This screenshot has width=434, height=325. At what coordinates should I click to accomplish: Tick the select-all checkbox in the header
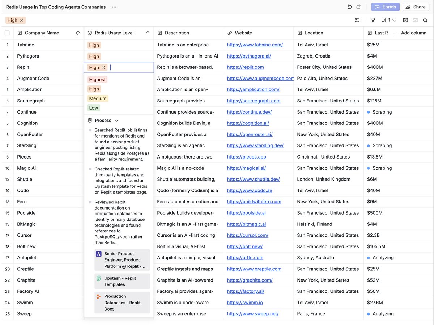coord(7,33)
